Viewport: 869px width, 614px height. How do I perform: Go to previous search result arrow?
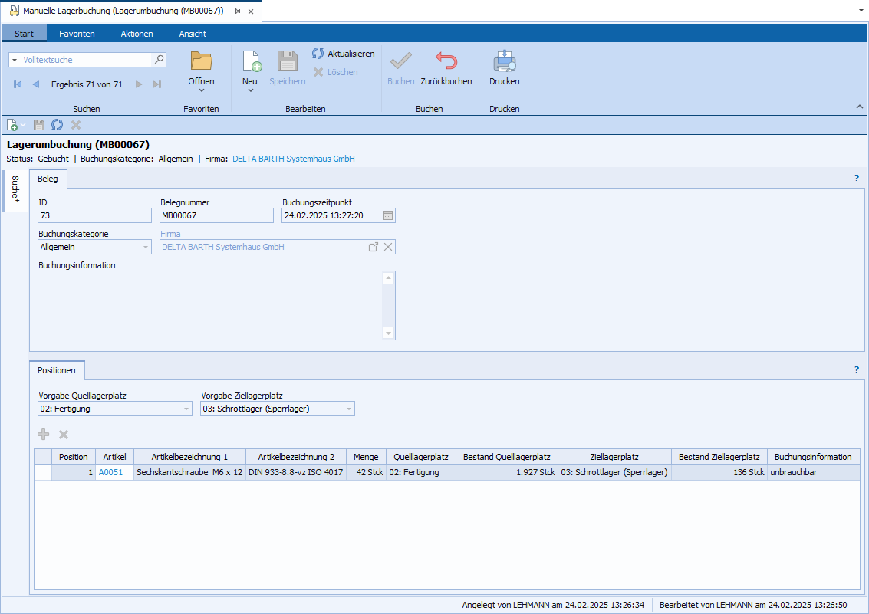pyautogui.click(x=35, y=84)
